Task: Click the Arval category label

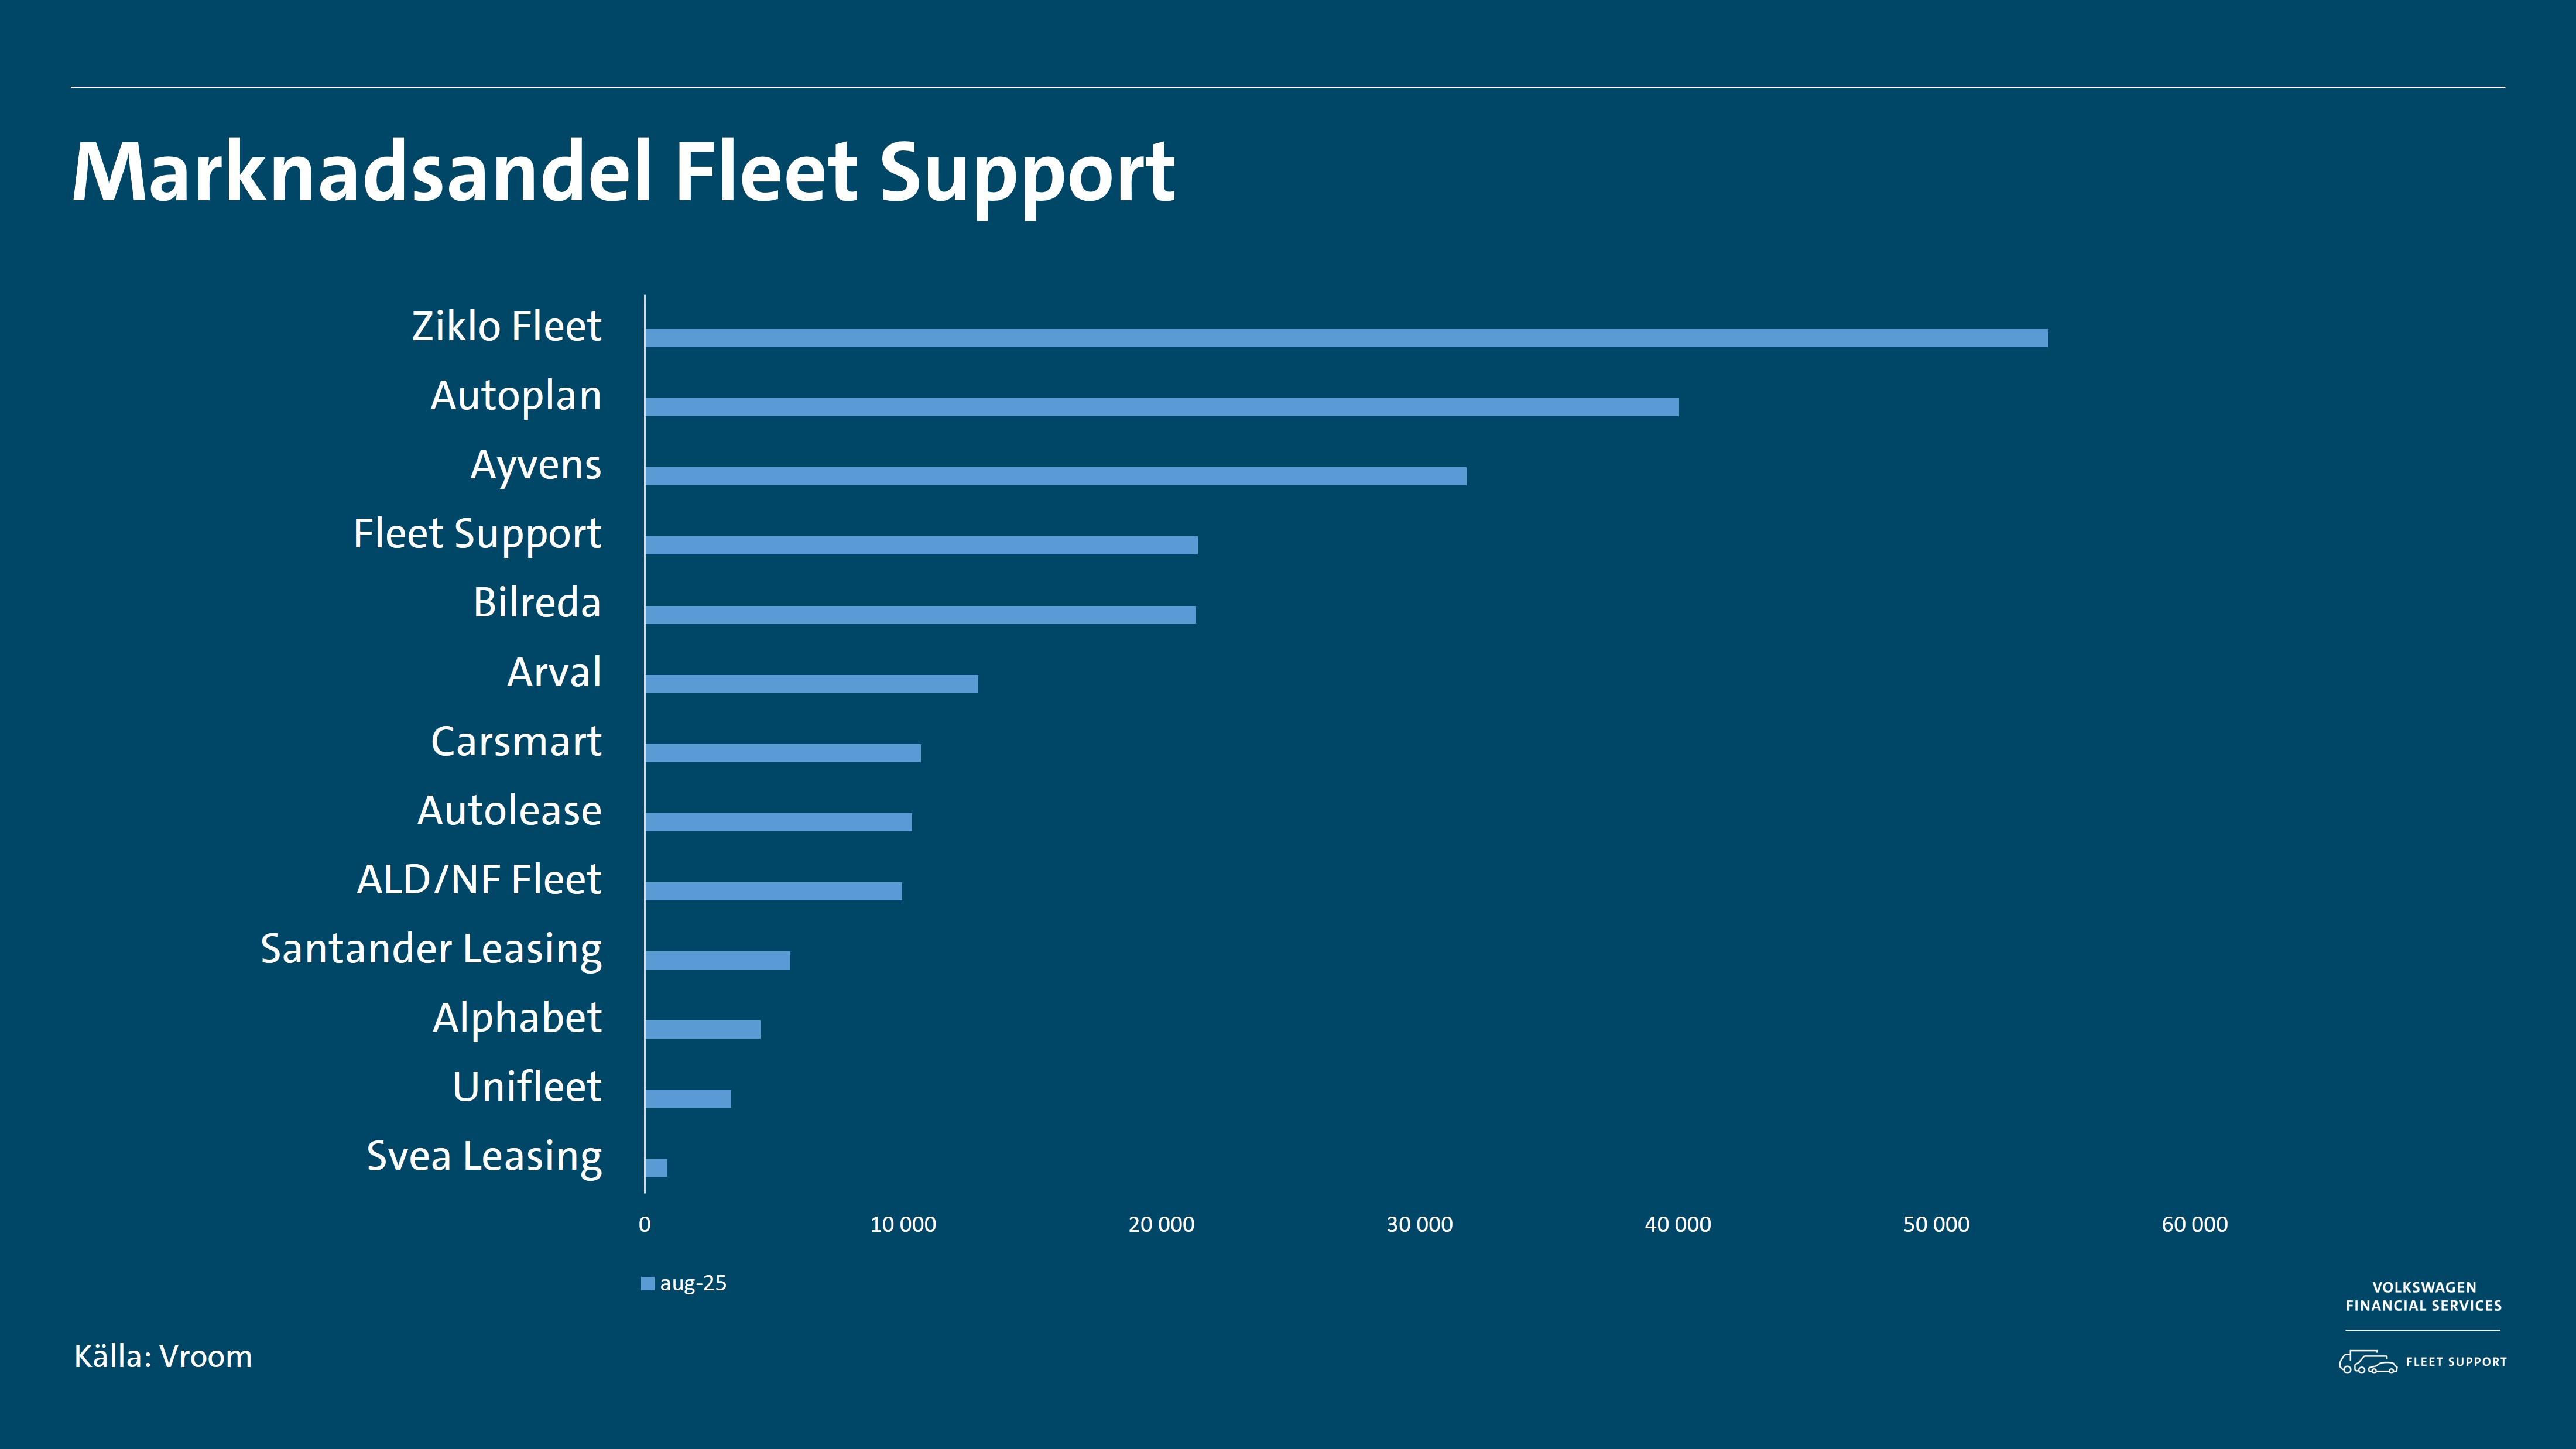Action: coord(554,672)
